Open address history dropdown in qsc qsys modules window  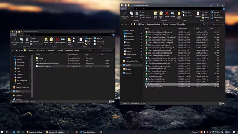(200, 24)
